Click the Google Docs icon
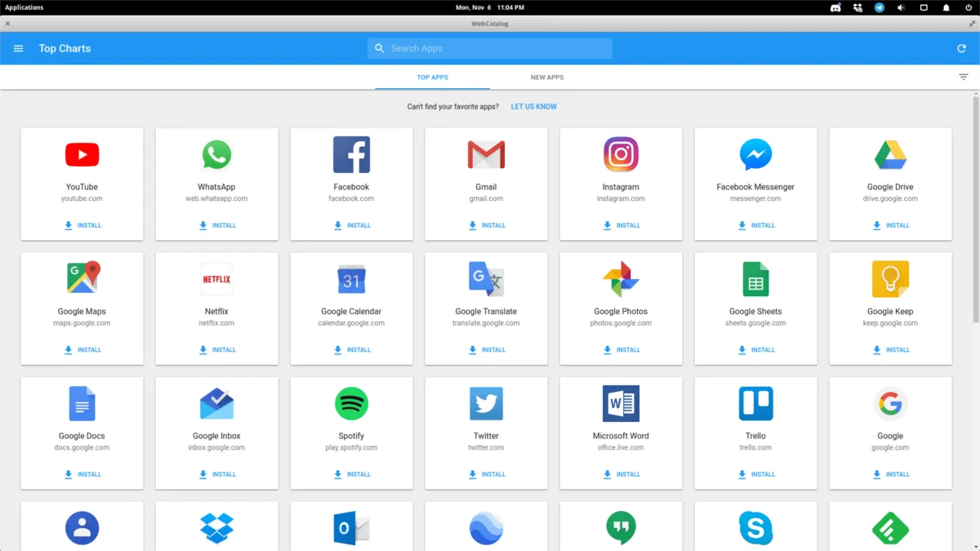This screenshot has width=980, height=551. pos(82,403)
